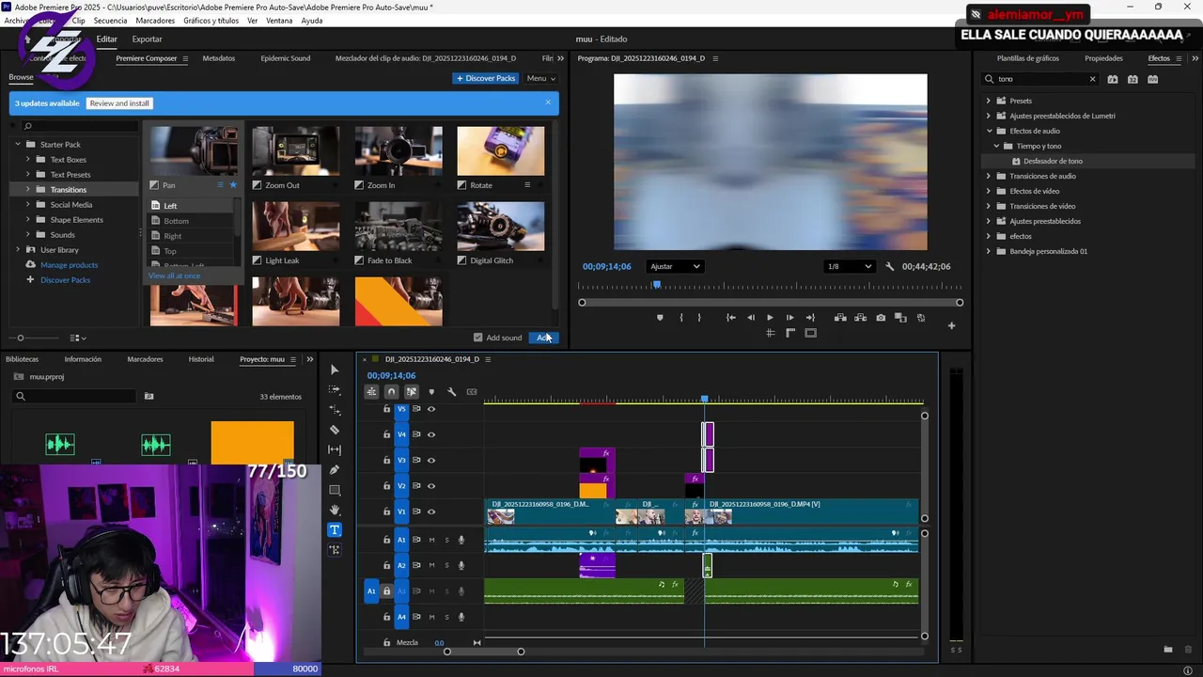The width and height of the screenshot is (1203, 677).
Task: Switch to the Metadatos tab
Action: click(x=219, y=58)
